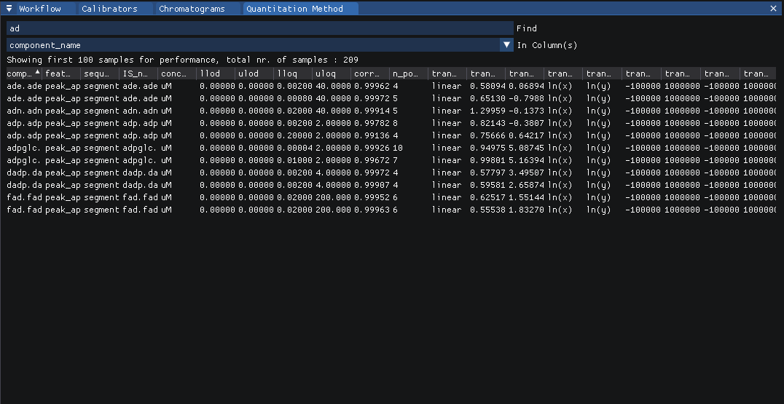Select lloq value 0.01000

pyautogui.click(x=294, y=160)
